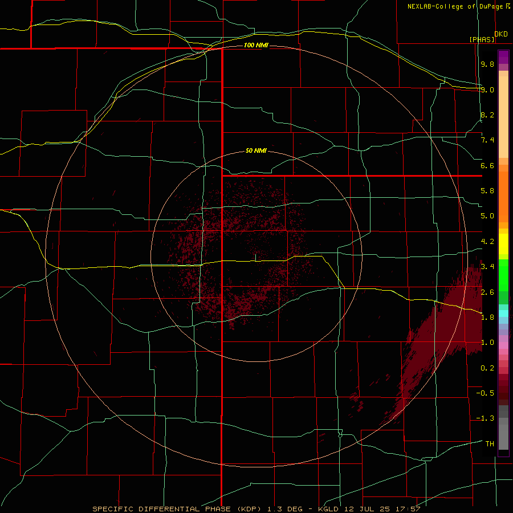Select the purple band atop the color bar
The width and height of the screenshot is (513, 513).
[x=503, y=57]
